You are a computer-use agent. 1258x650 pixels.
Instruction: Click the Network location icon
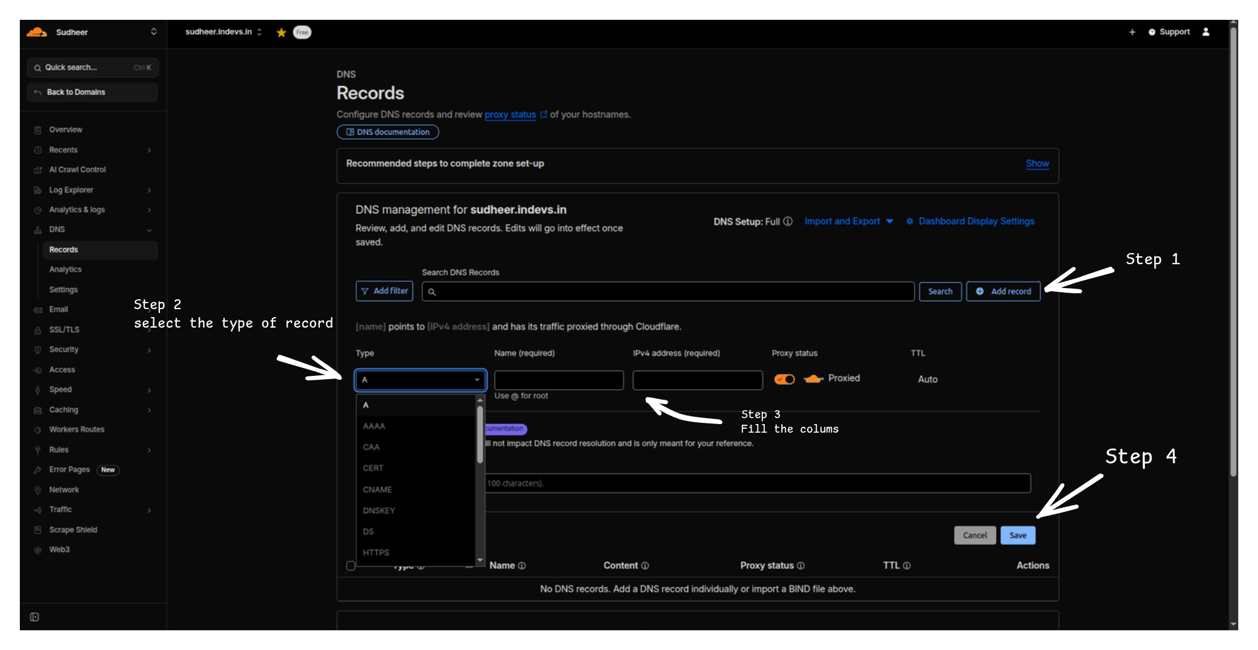click(38, 490)
